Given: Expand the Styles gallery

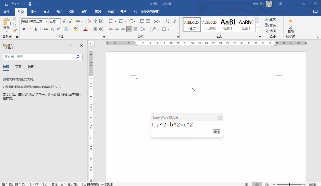Looking at the screenshot, I should [257, 30].
